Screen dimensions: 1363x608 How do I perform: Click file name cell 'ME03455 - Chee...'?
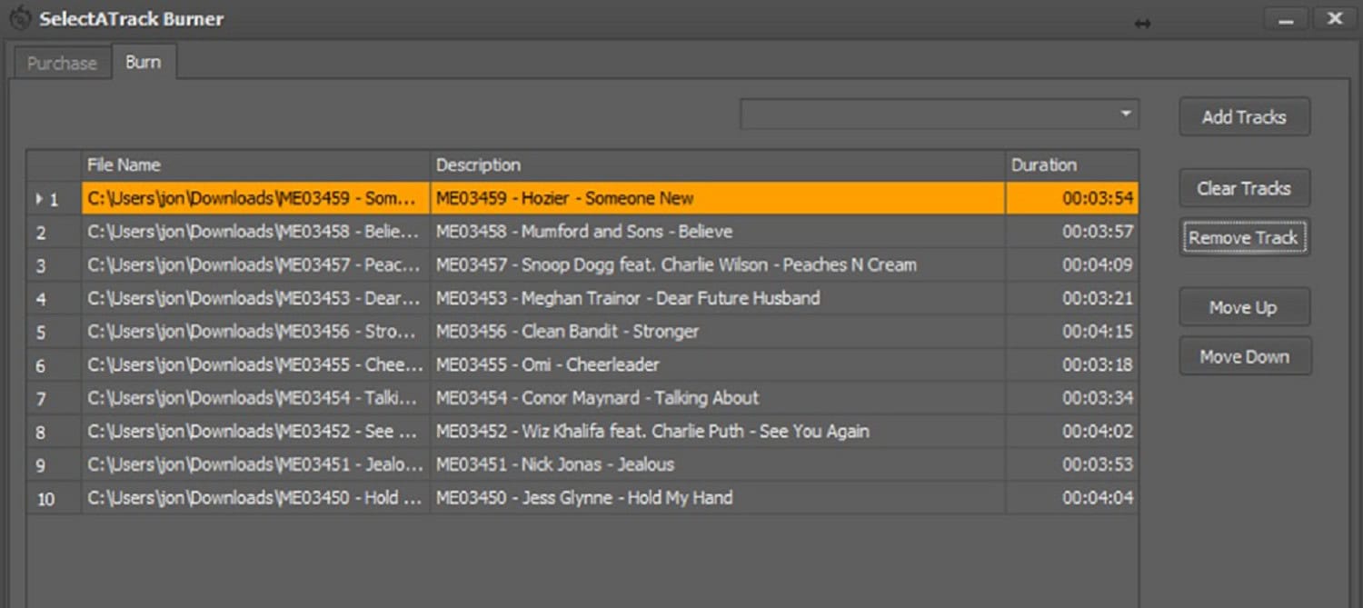[x=255, y=364]
